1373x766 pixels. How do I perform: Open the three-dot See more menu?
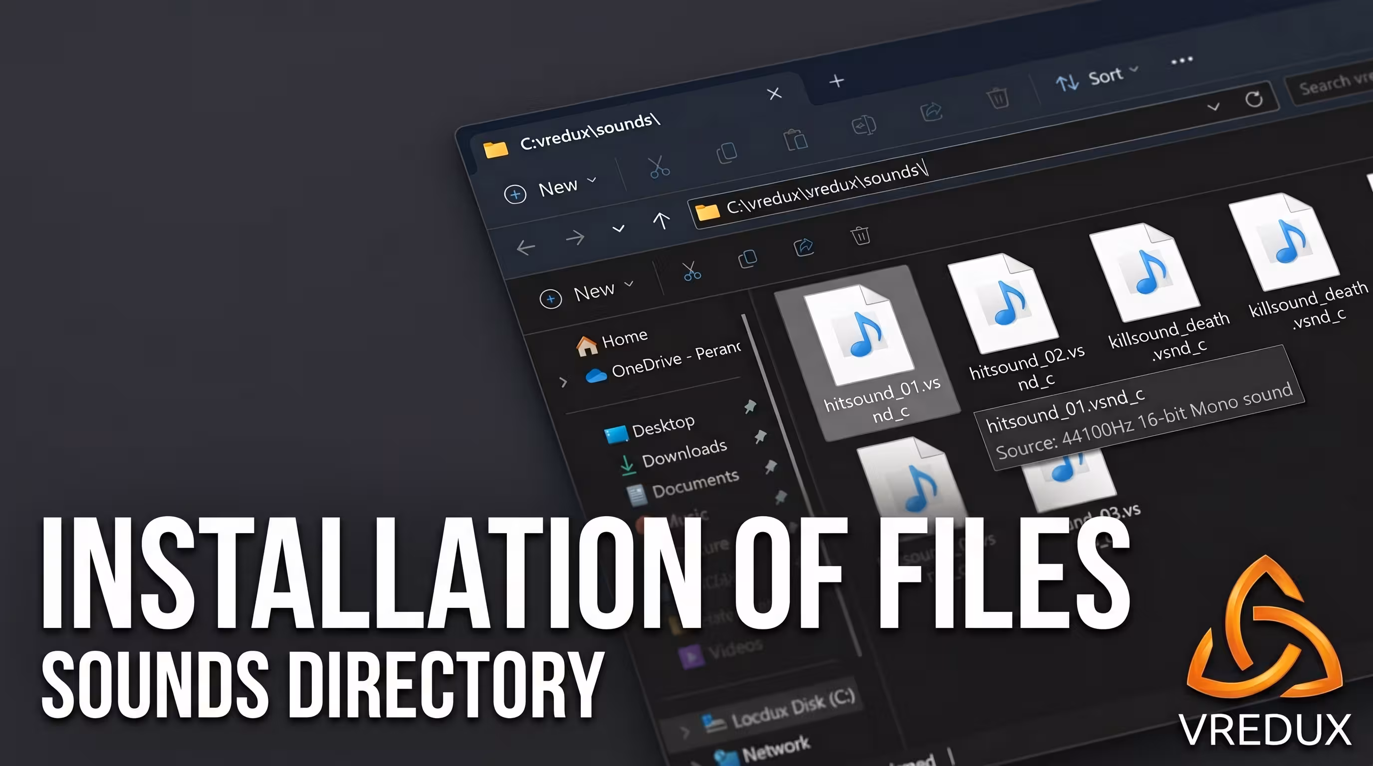coord(1181,60)
